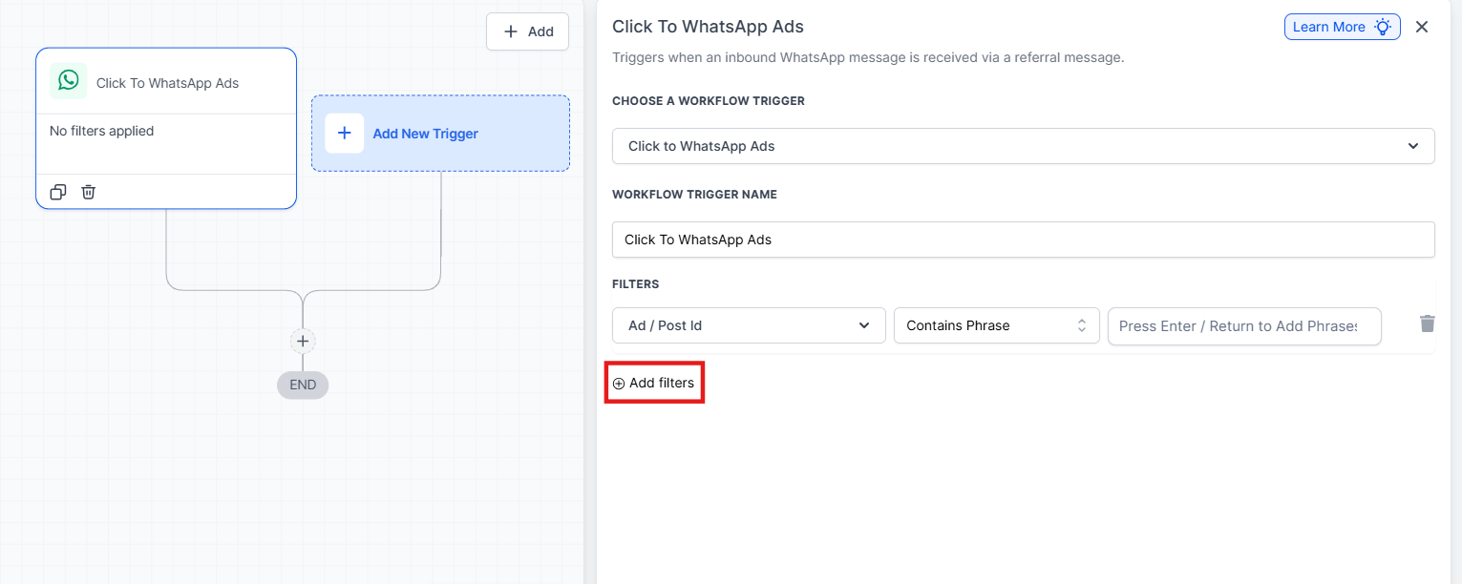Click Add filters link
The height and width of the screenshot is (584, 1462).
(x=661, y=383)
